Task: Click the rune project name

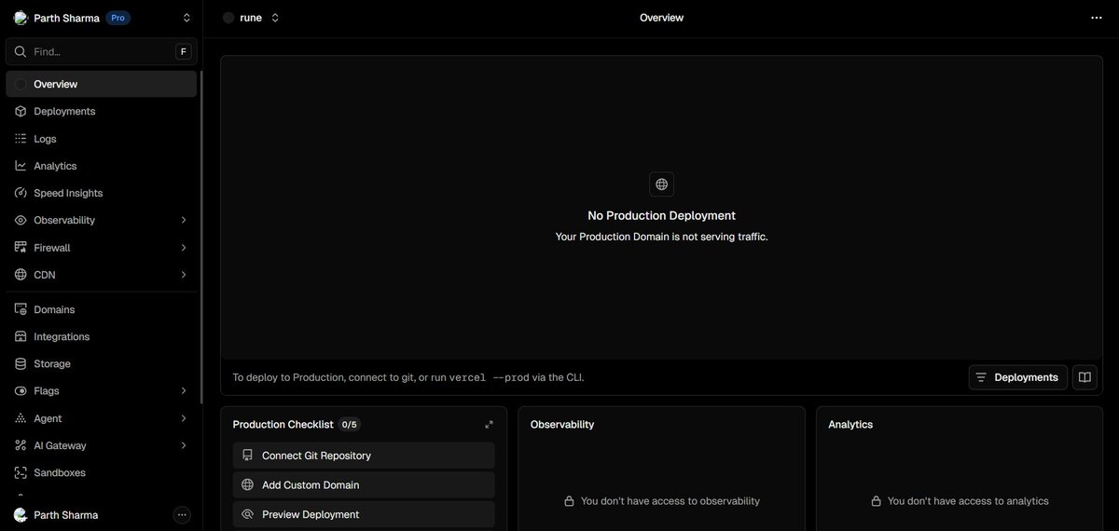Action: pyautogui.click(x=251, y=18)
